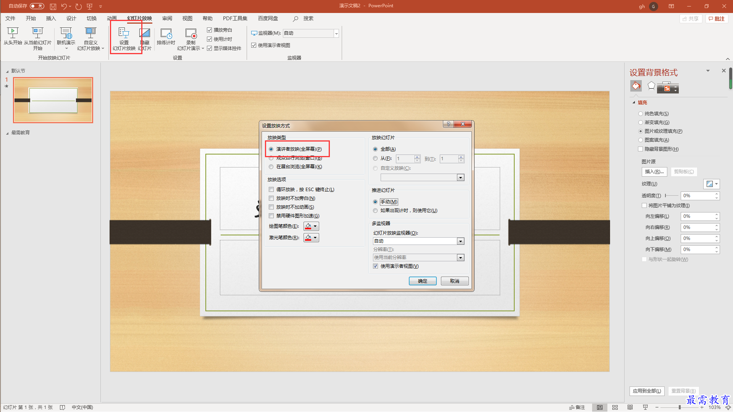Viewport: 733px width, 412px height.
Task: Save the presentation via title bar icon
Action: point(53,6)
